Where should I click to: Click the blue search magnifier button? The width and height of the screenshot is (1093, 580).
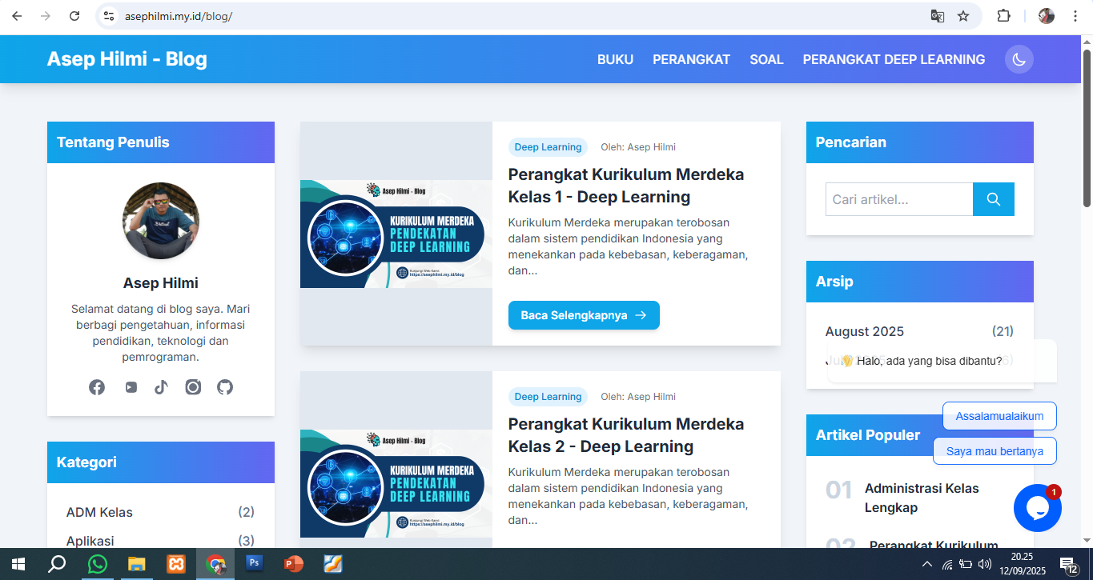pyautogui.click(x=993, y=199)
